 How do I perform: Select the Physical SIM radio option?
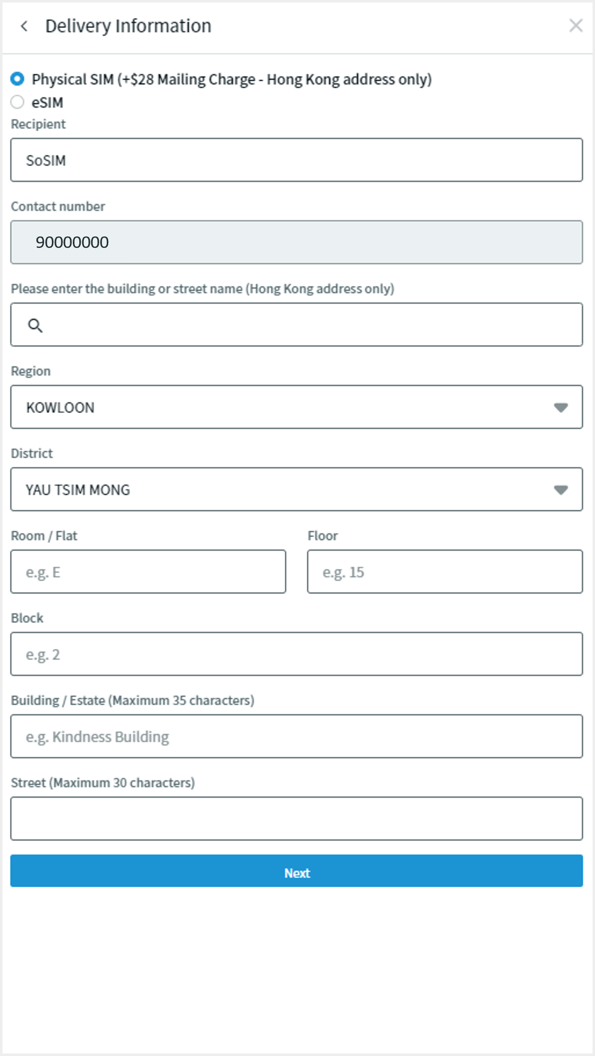coord(17,79)
